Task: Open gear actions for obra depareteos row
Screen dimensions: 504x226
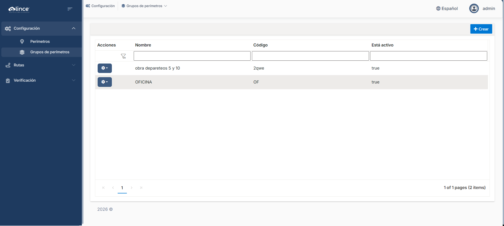Action: [104, 68]
